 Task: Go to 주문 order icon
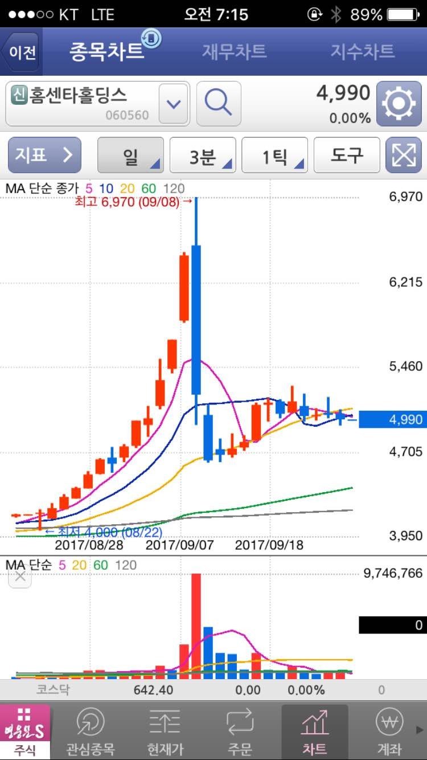click(x=240, y=732)
